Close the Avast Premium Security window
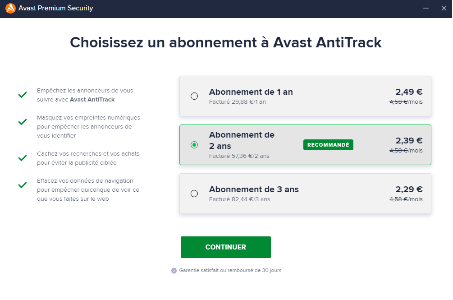Viewport: 453px width, 300px height. (x=444, y=9)
